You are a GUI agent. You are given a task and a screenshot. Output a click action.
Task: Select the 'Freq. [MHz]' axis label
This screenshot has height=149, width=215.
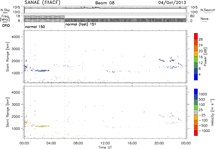click(5, 18)
